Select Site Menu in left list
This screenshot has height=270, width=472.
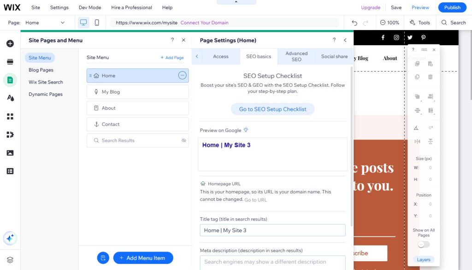click(40, 58)
